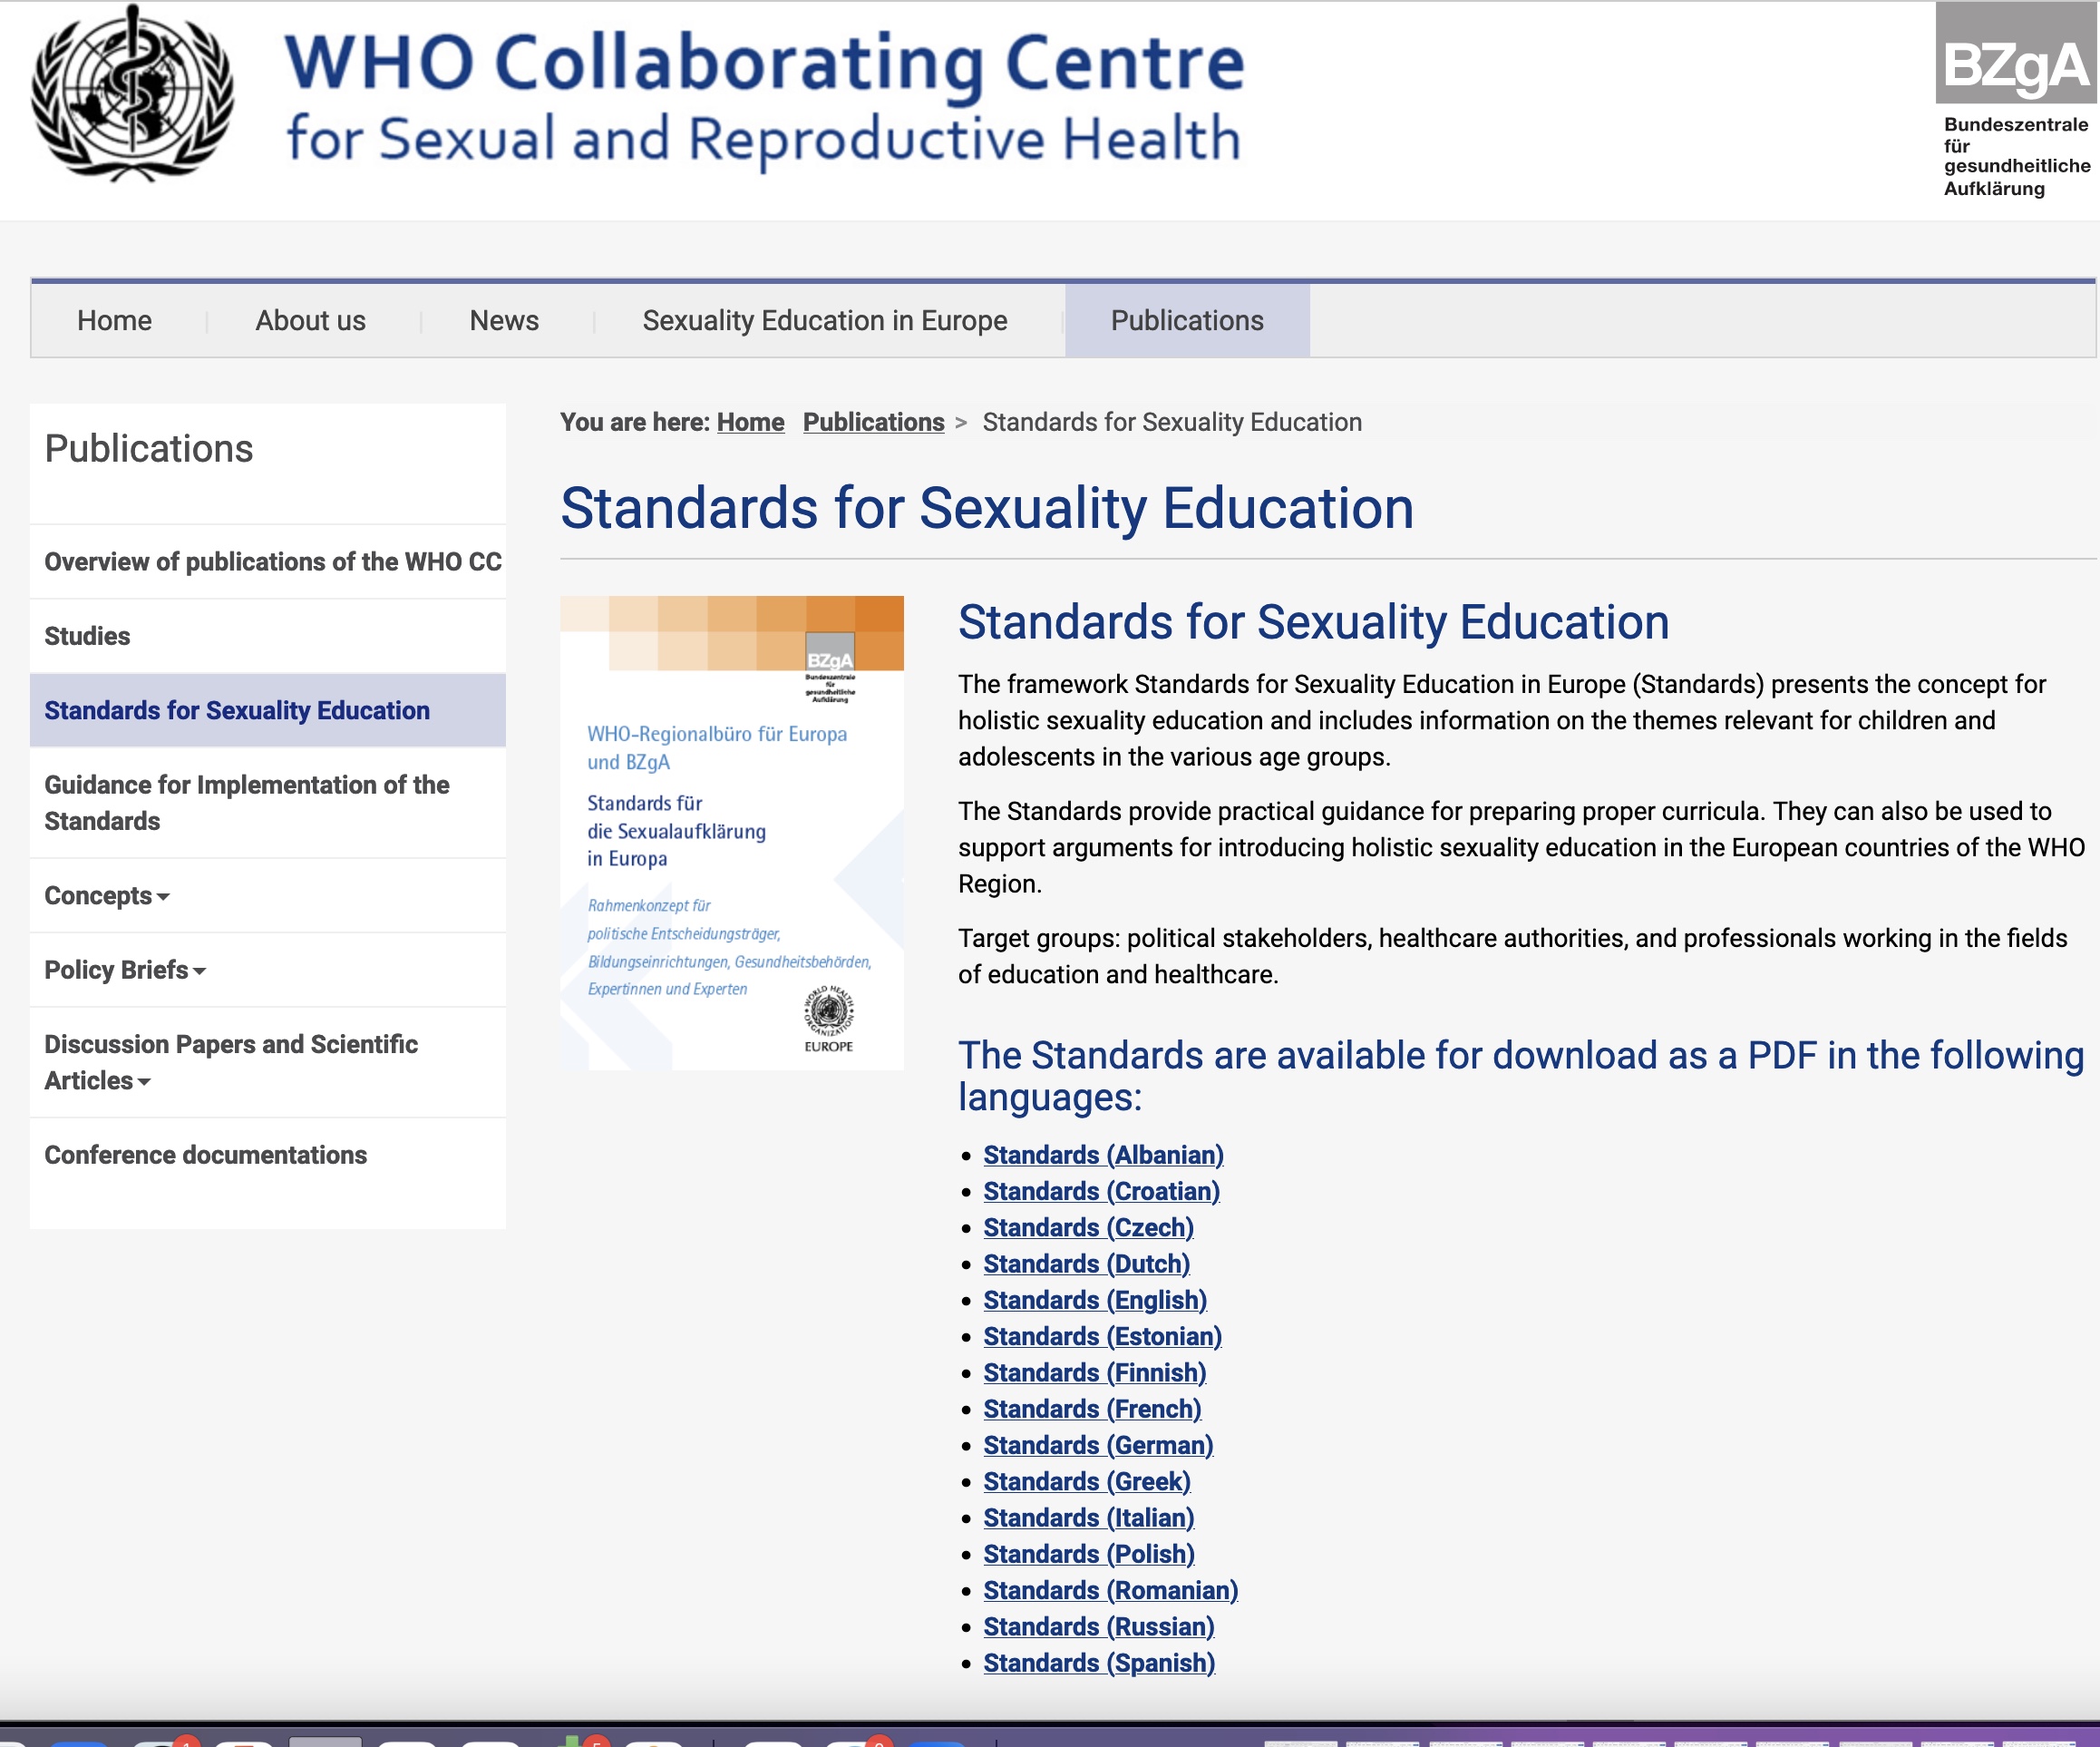The image size is (2100, 1747).
Task: Open Standards (Spanish) download link
Action: click(x=1099, y=1663)
